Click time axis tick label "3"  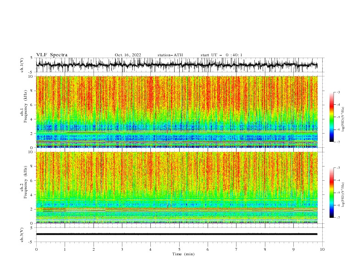pos(122,249)
